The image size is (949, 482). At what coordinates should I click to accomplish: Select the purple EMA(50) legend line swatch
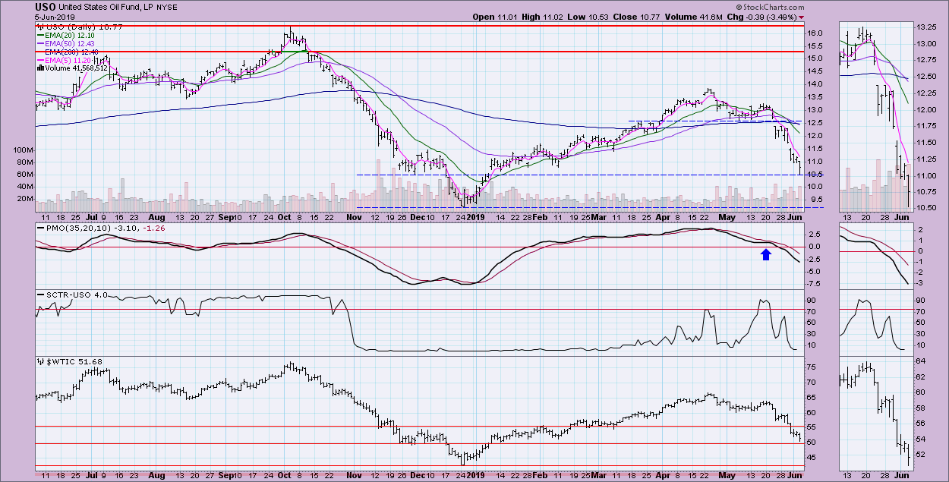(x=41, y=43)
